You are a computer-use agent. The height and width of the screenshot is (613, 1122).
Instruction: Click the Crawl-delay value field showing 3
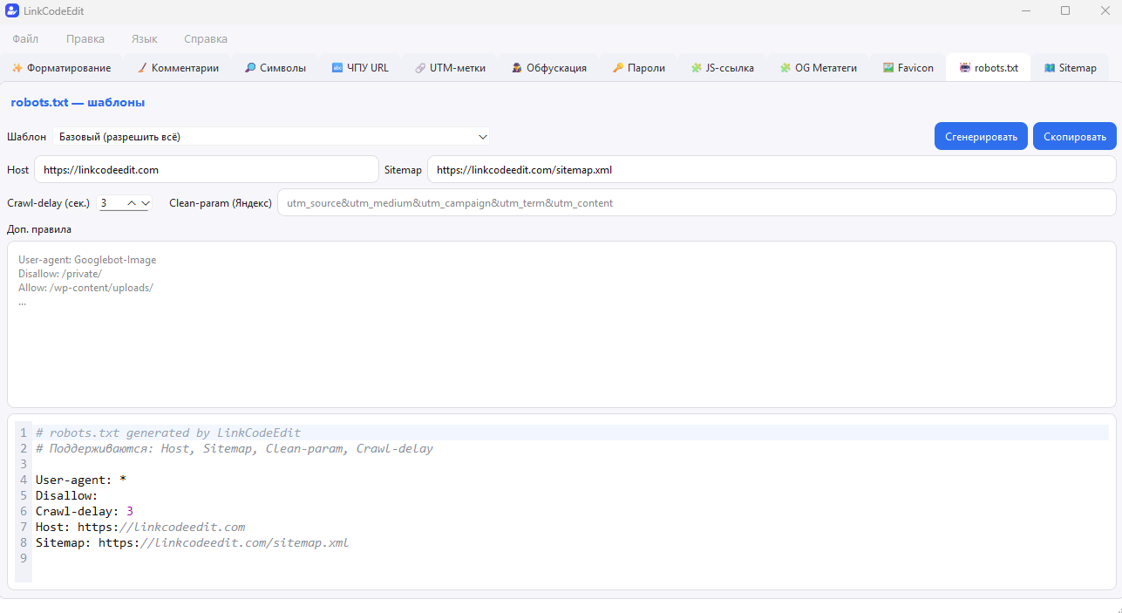pyautogui.click(x=111, y=203)
